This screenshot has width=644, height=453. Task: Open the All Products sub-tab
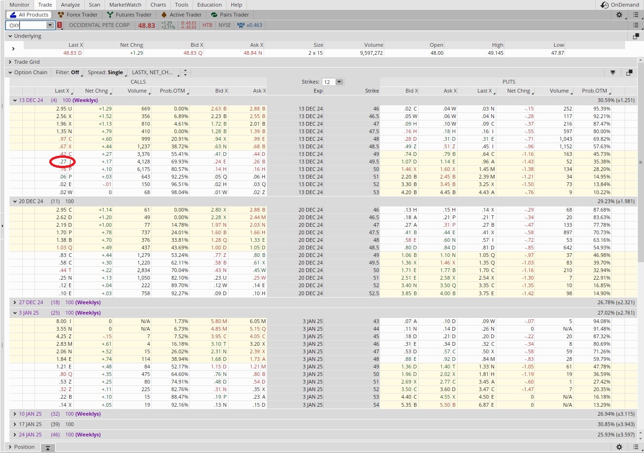point(28,15)
